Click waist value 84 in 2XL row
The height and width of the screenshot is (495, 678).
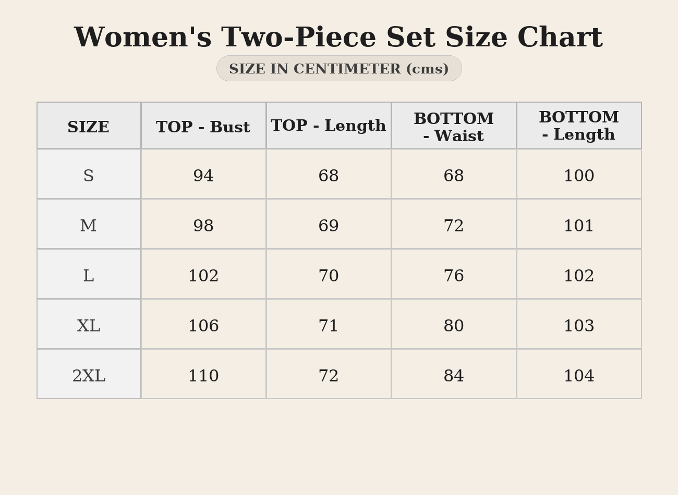[x=454, y=376]
